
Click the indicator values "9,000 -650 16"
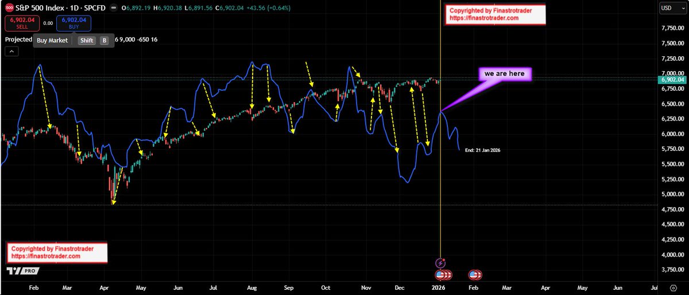(138, 40)
